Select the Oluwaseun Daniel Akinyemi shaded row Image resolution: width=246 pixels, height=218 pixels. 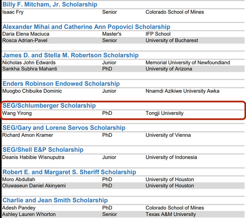pos(123,186)
